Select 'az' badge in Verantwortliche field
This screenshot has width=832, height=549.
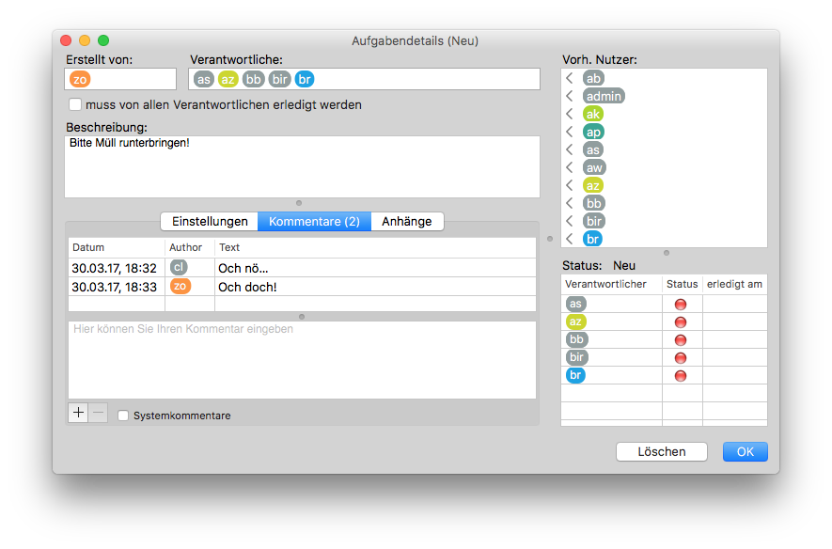coord(228,80)
